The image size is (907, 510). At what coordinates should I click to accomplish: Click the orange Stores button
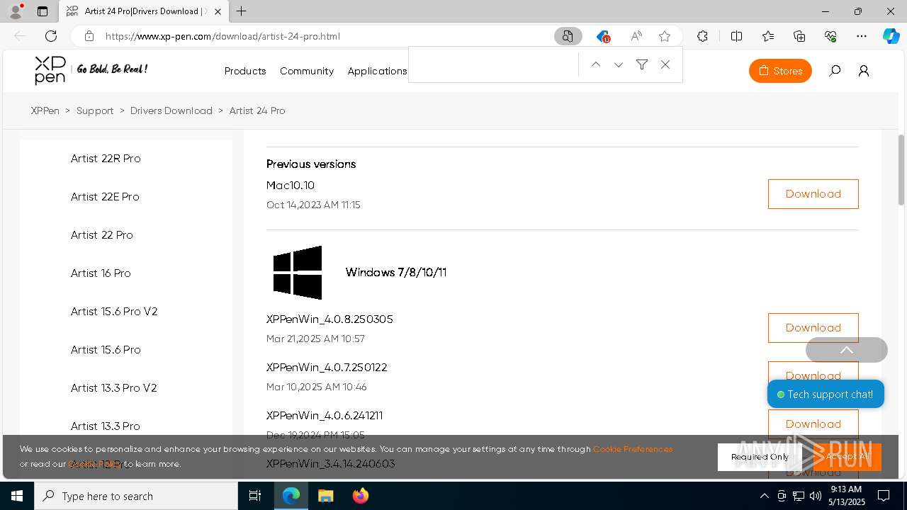pyautogui.click(x=780, y=71)
